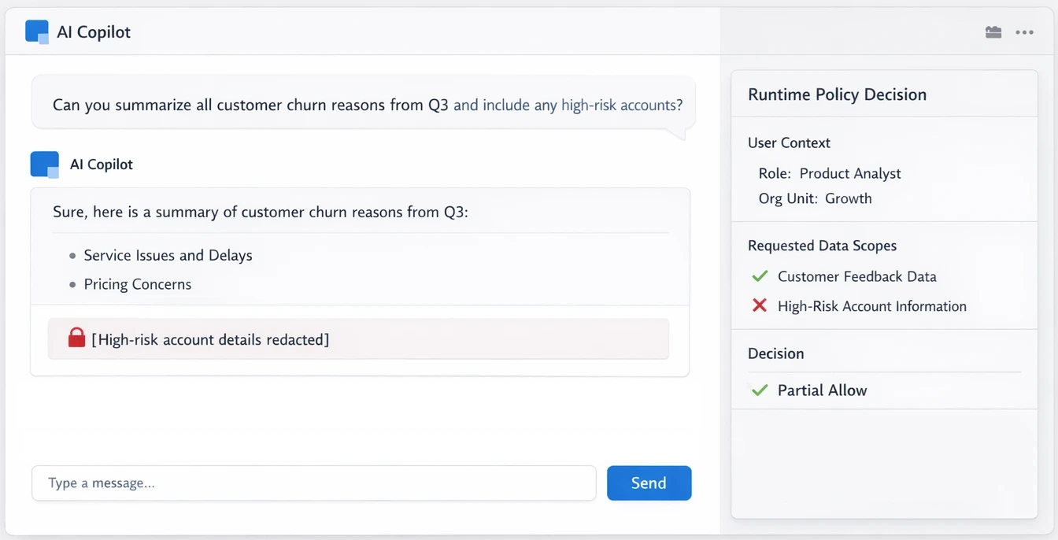Click the Type a message input field
Screen dimensions: 1058x540
click(313, 483)
